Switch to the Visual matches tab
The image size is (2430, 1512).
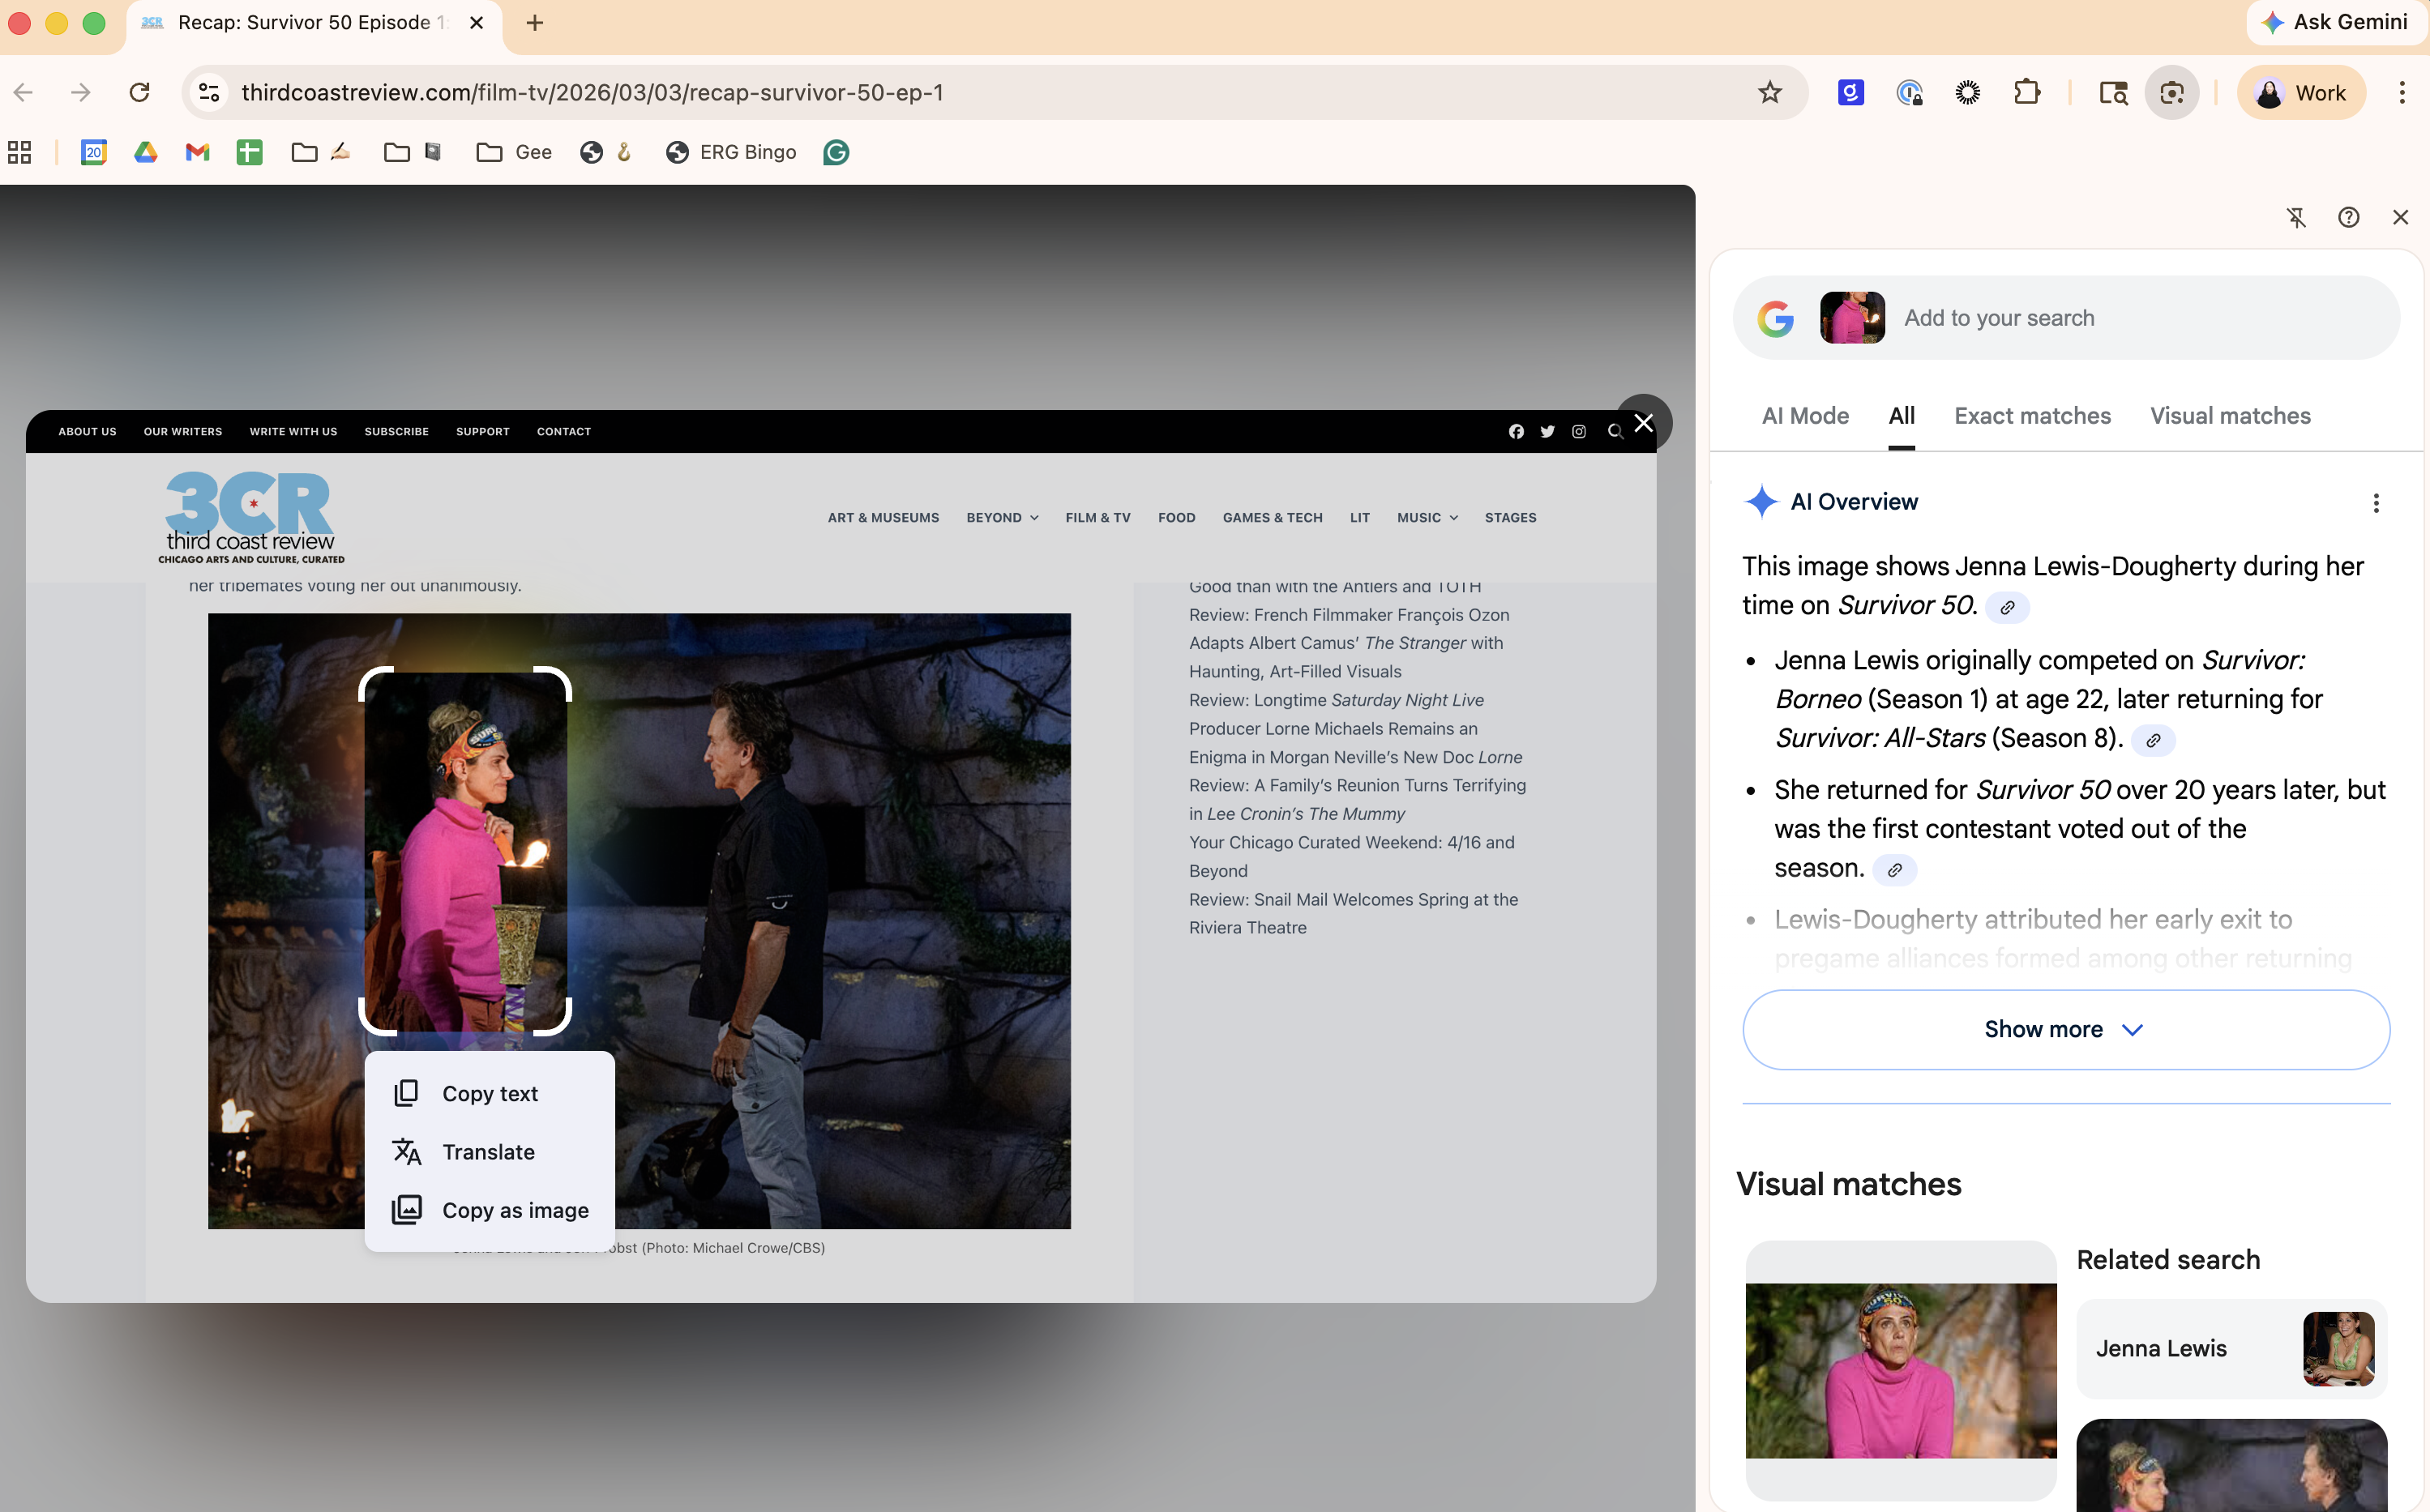click(x=2231, y=416)
